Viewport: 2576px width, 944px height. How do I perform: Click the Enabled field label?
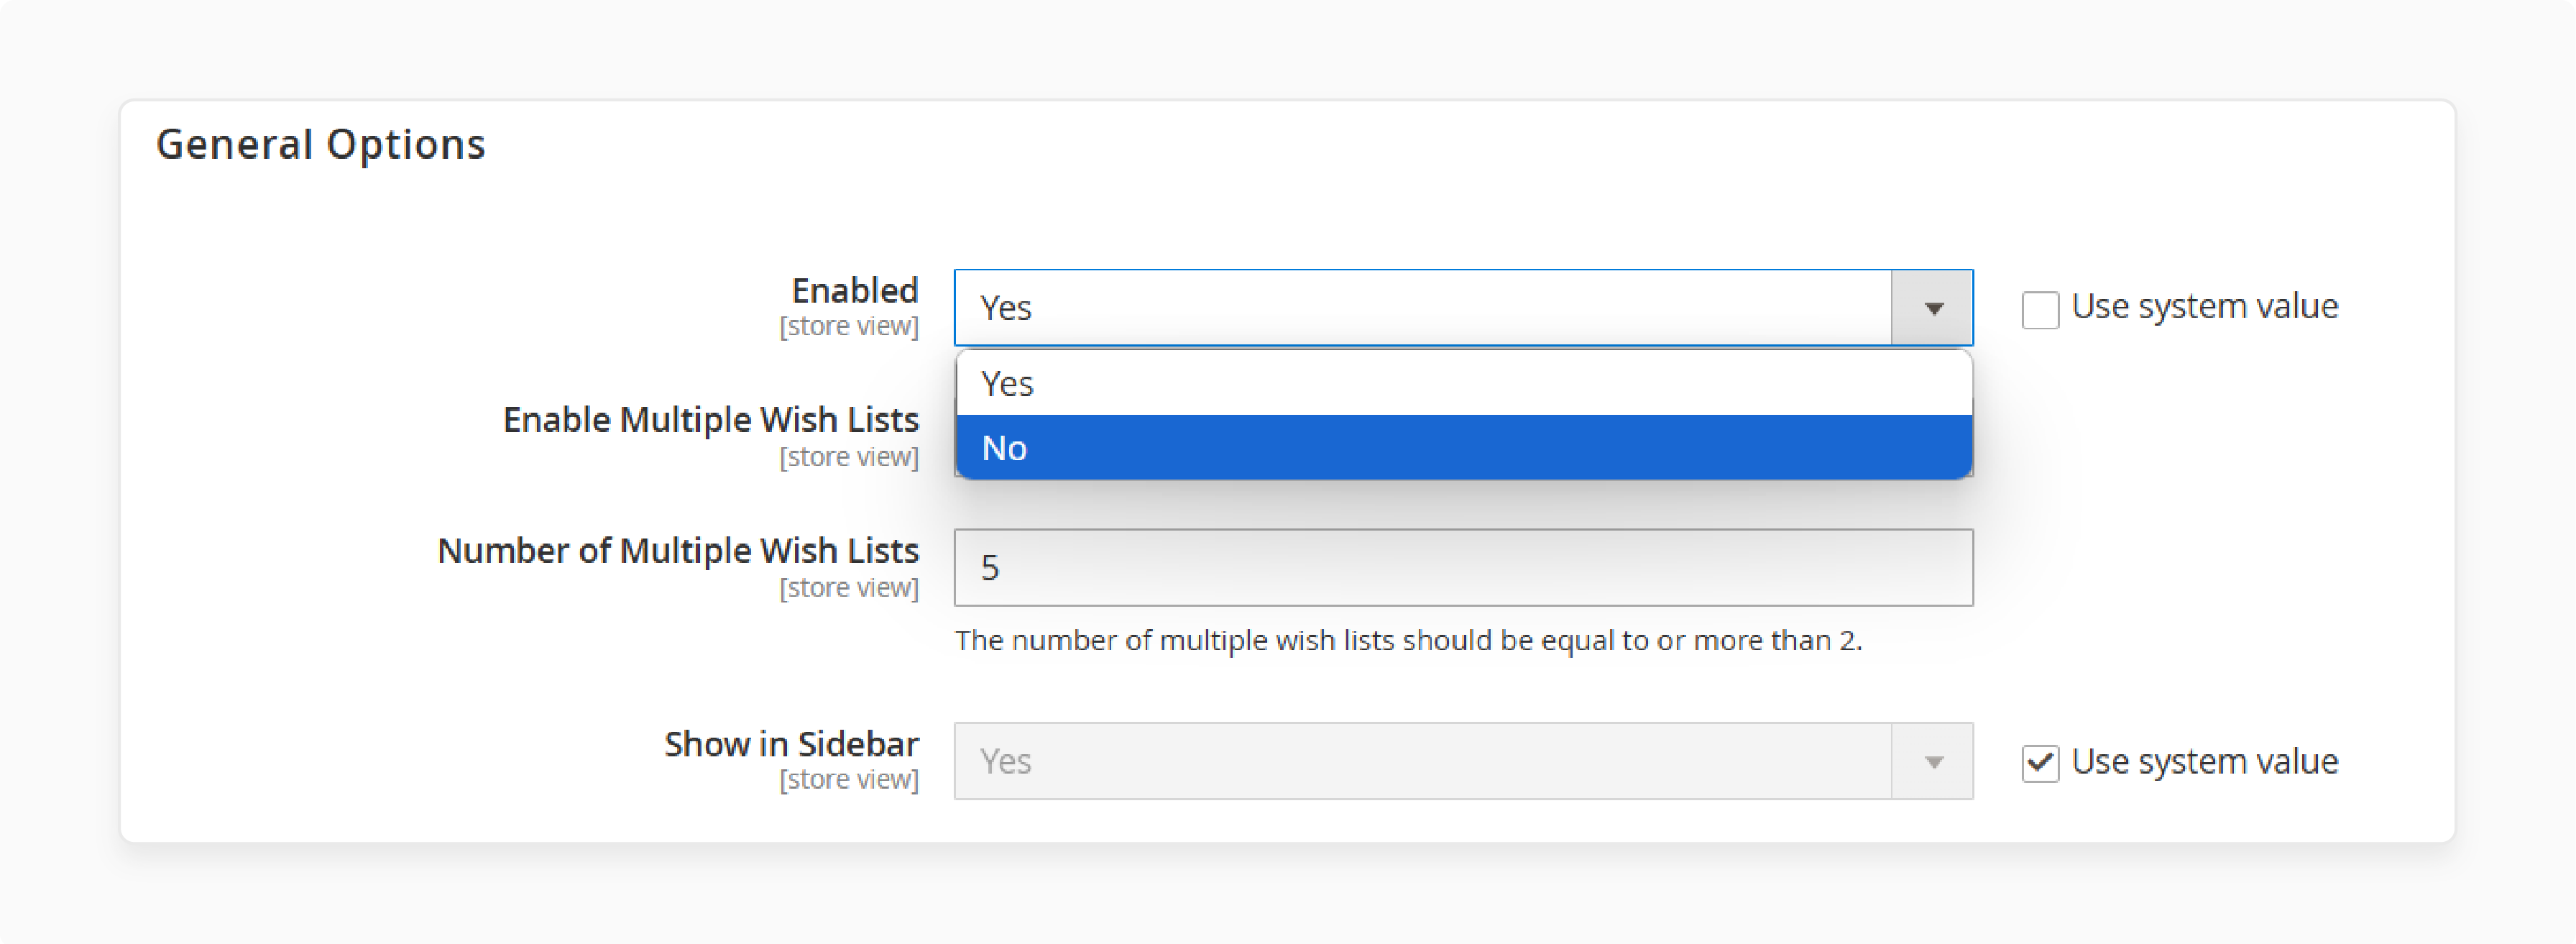tap(854, 290)
